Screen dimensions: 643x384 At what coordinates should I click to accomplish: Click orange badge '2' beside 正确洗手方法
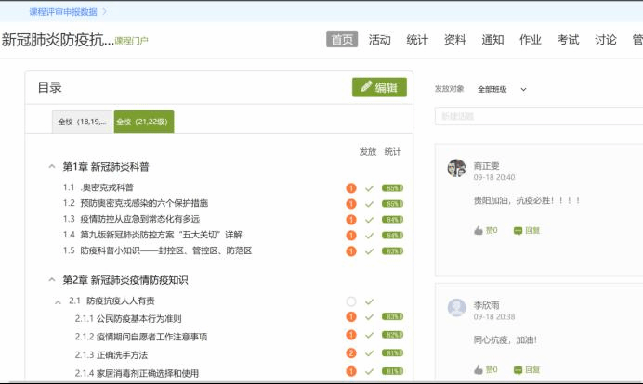(351, 353)
